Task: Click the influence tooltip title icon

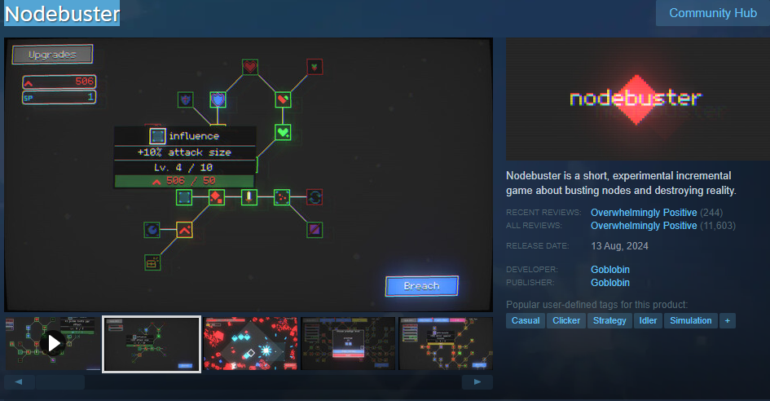Action: (x=157, y=136)
